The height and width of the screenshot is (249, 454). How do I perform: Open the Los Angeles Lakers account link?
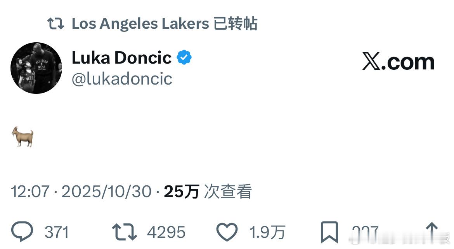140,24
